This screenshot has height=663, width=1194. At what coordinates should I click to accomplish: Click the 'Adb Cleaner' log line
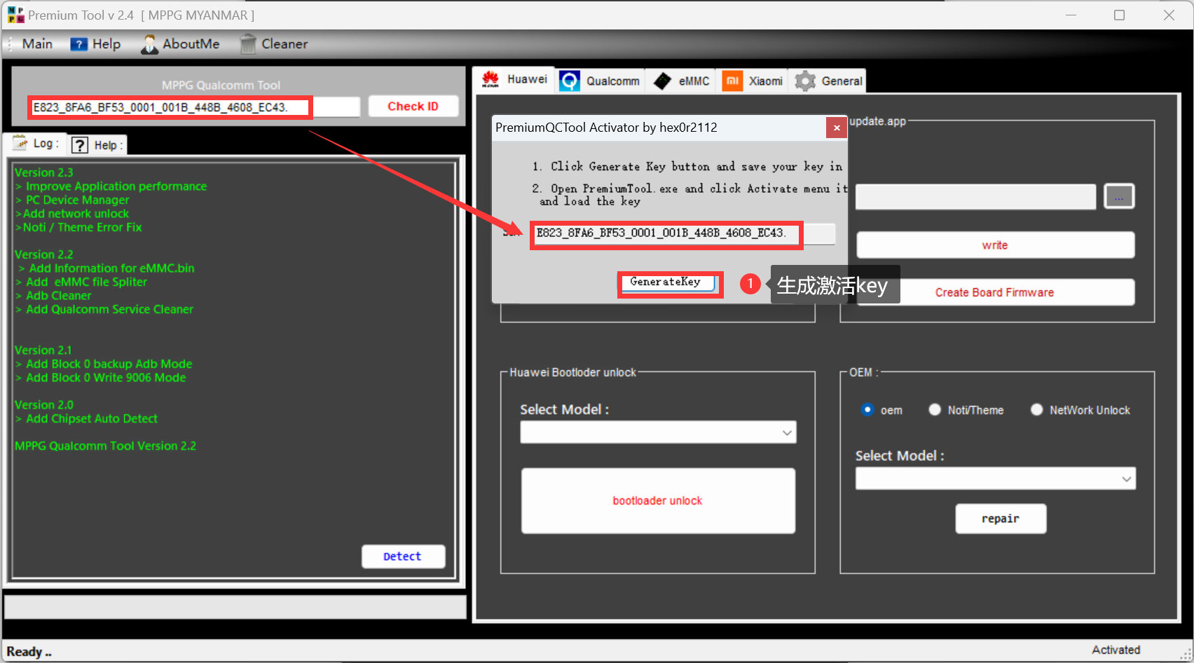pos(53,296)
